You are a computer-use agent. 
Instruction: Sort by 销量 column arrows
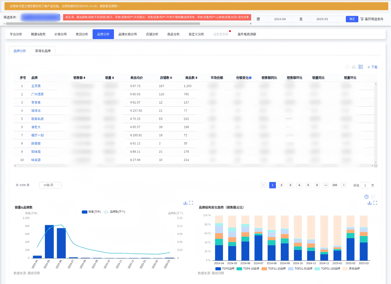(113, 78)
